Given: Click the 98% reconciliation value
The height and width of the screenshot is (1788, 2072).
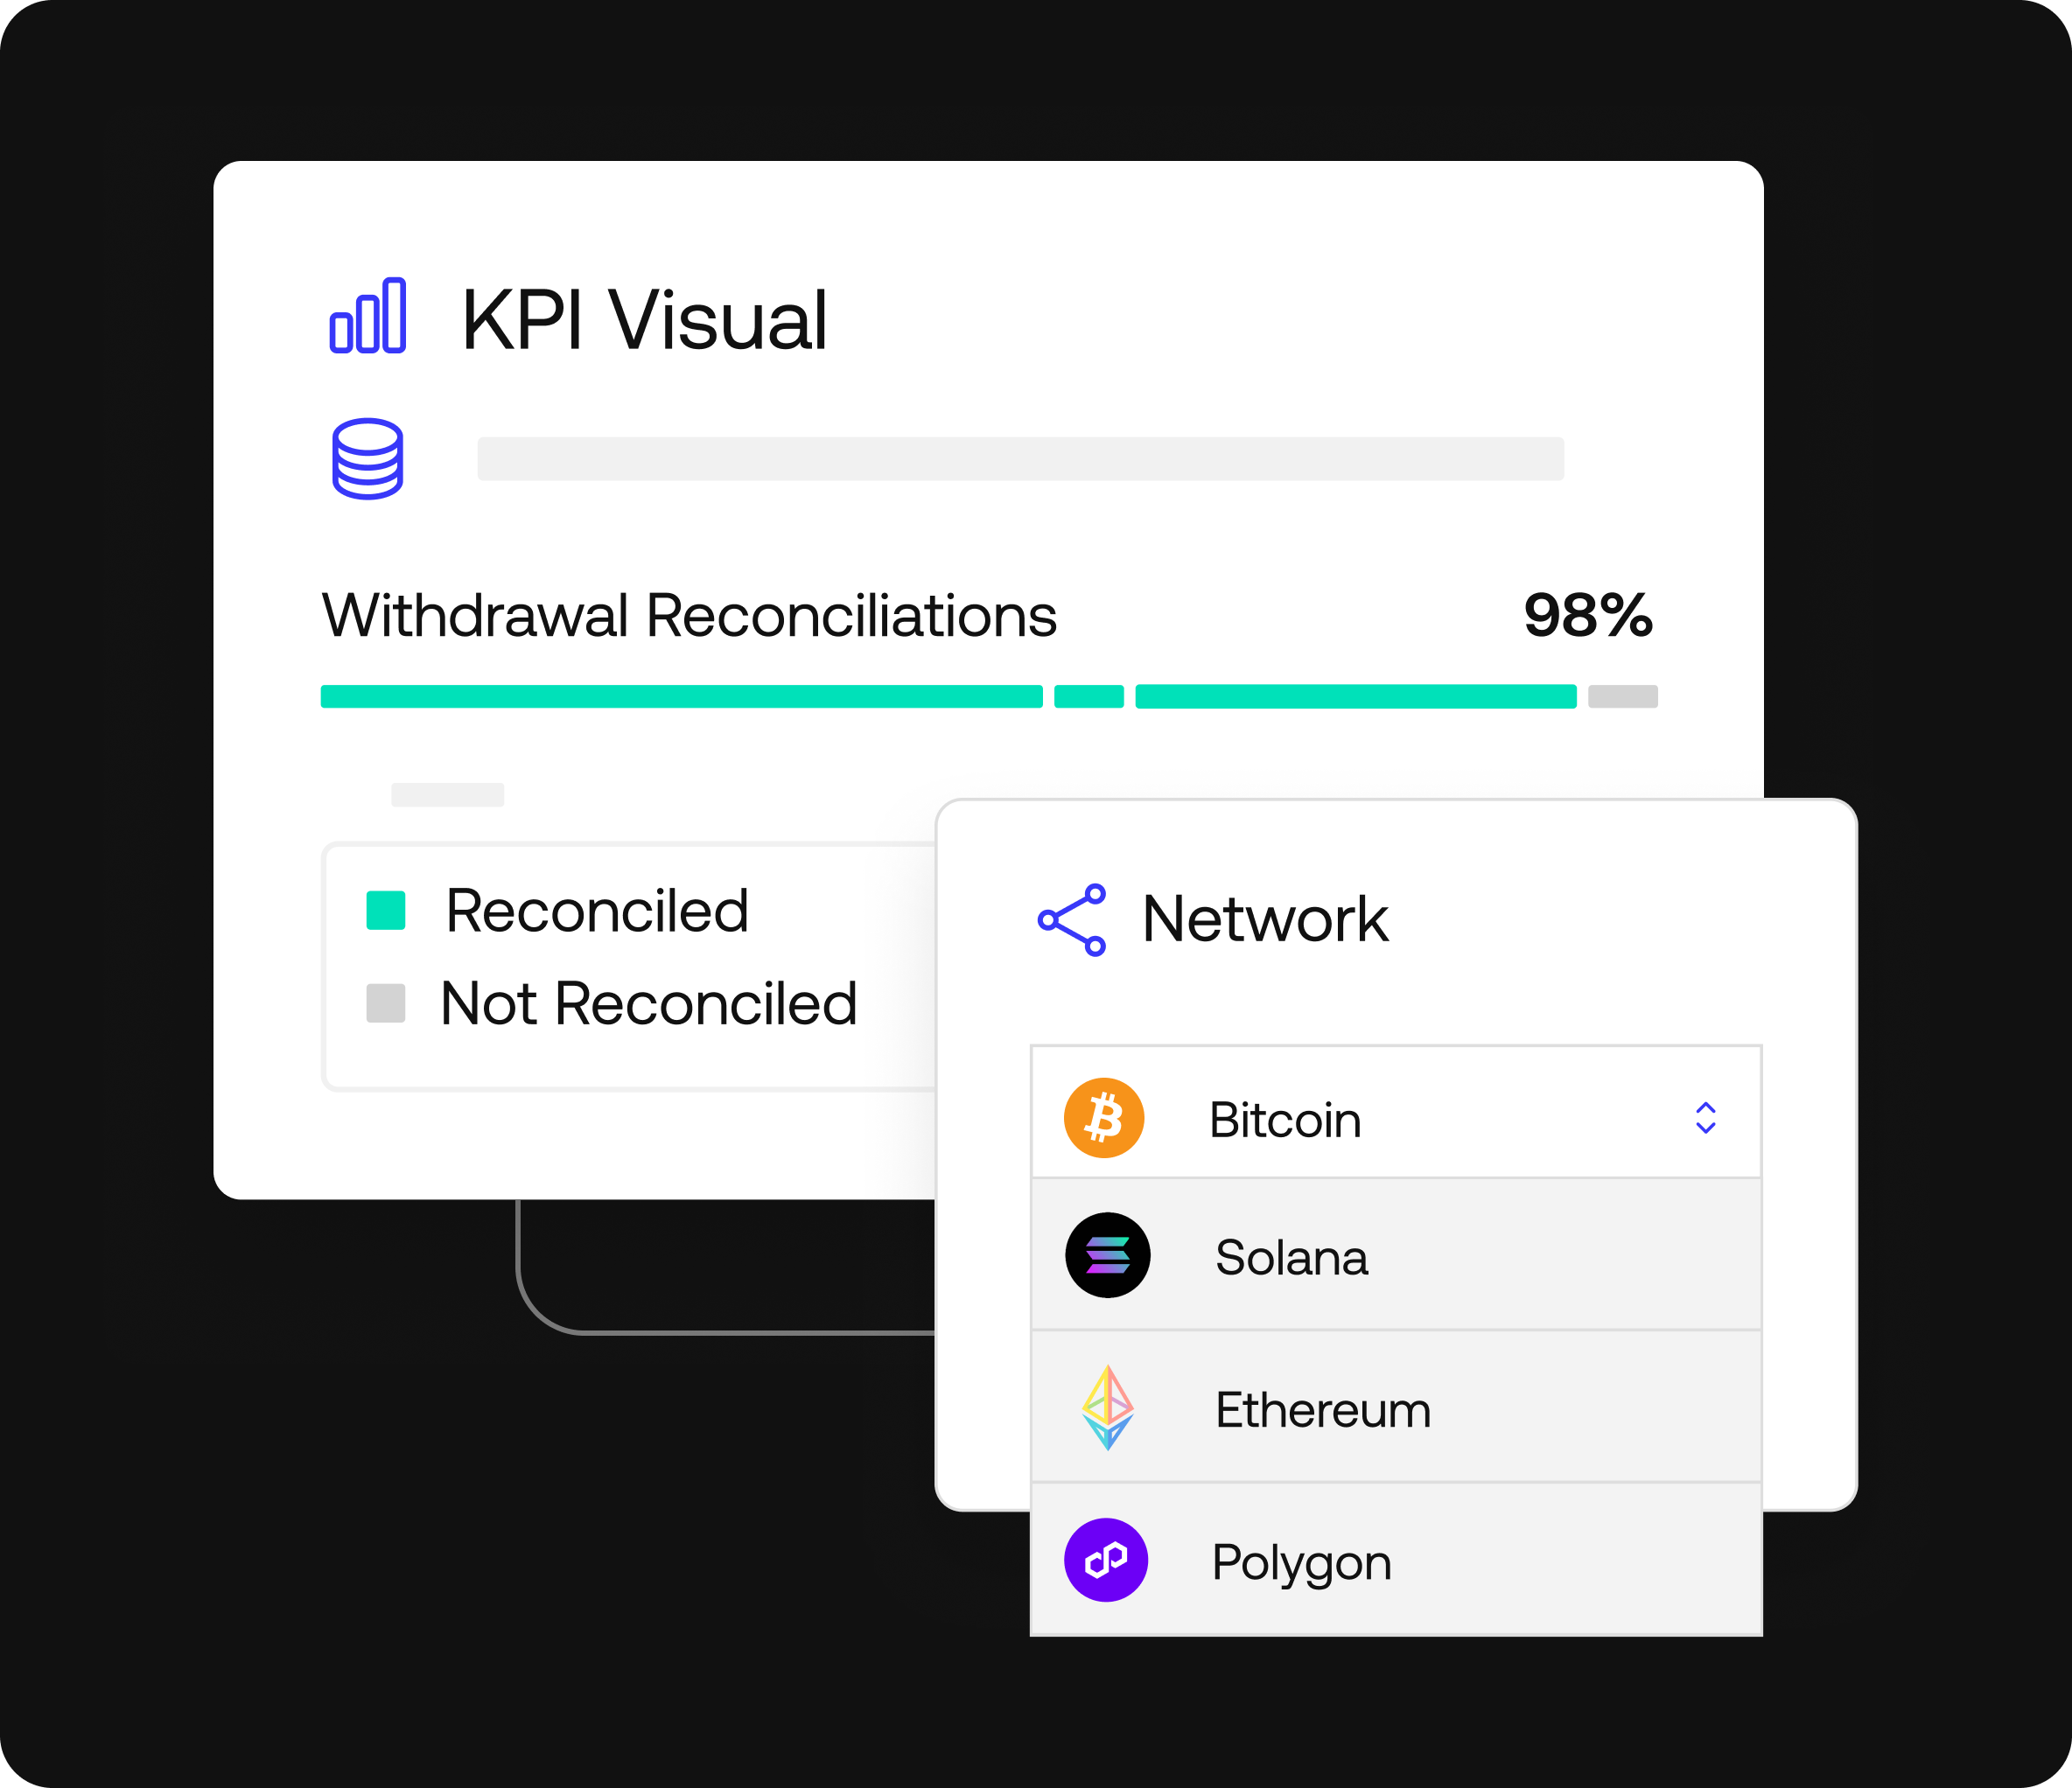Looking at the screenshot, I should 1588,615.
